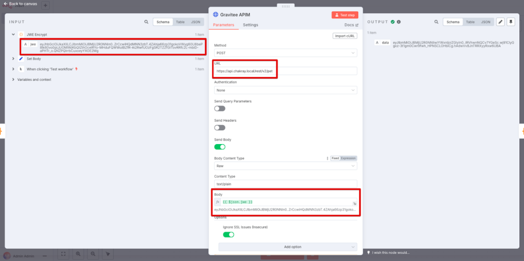Expand the Set Body node
This screenshot has height=261, width=524.
click(x=13, y=59)
